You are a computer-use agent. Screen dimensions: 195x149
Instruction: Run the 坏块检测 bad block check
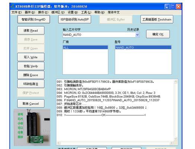pyautogui.click(x=31, y=84)
